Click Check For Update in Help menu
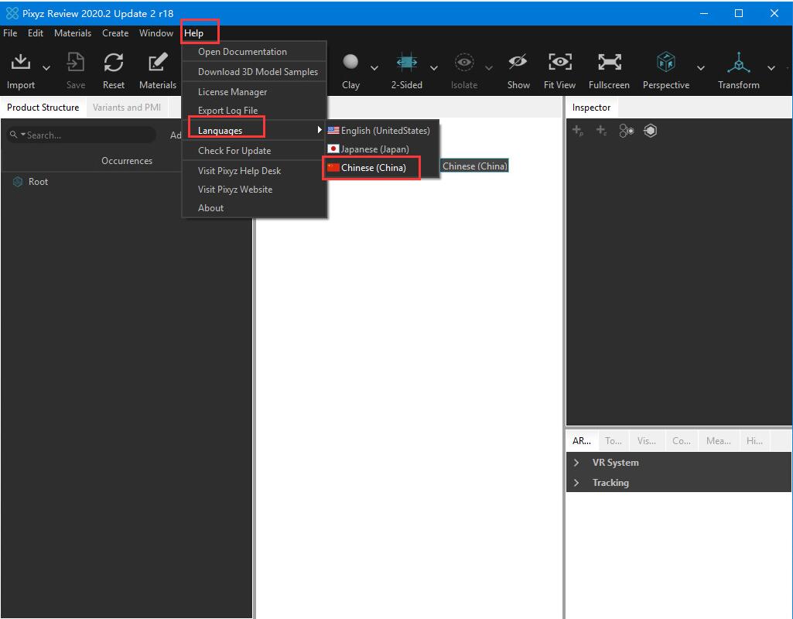The width and height of the screenshot is (793, 619). click(234, 151)
